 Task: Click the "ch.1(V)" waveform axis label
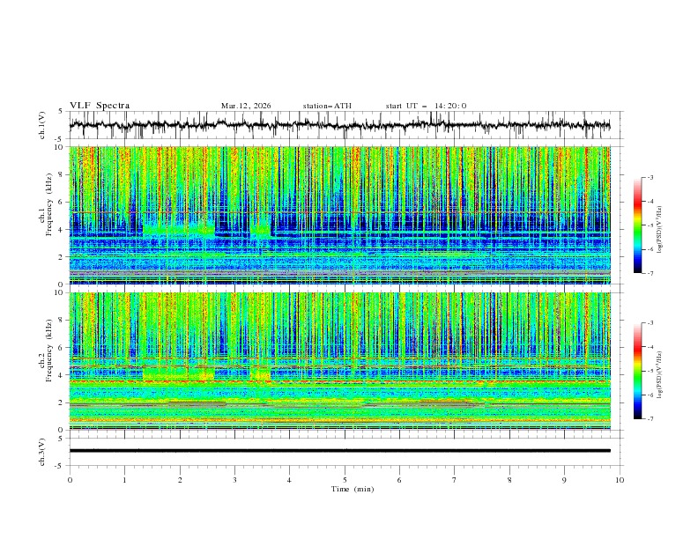point(41,125)
